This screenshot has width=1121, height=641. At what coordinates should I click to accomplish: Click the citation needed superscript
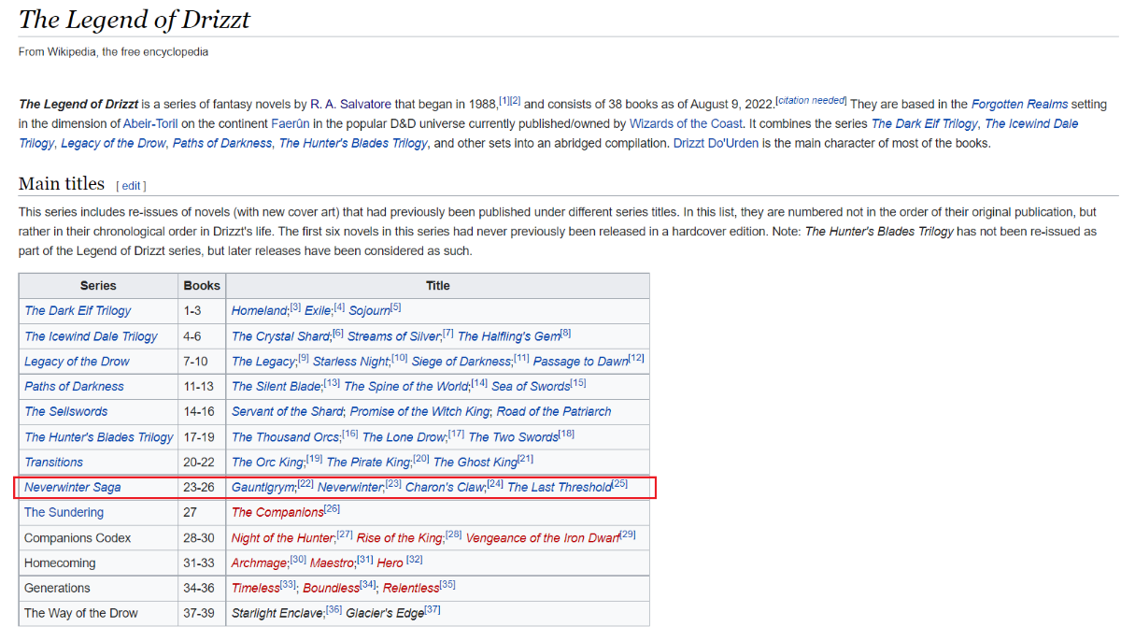click(811, 101)
